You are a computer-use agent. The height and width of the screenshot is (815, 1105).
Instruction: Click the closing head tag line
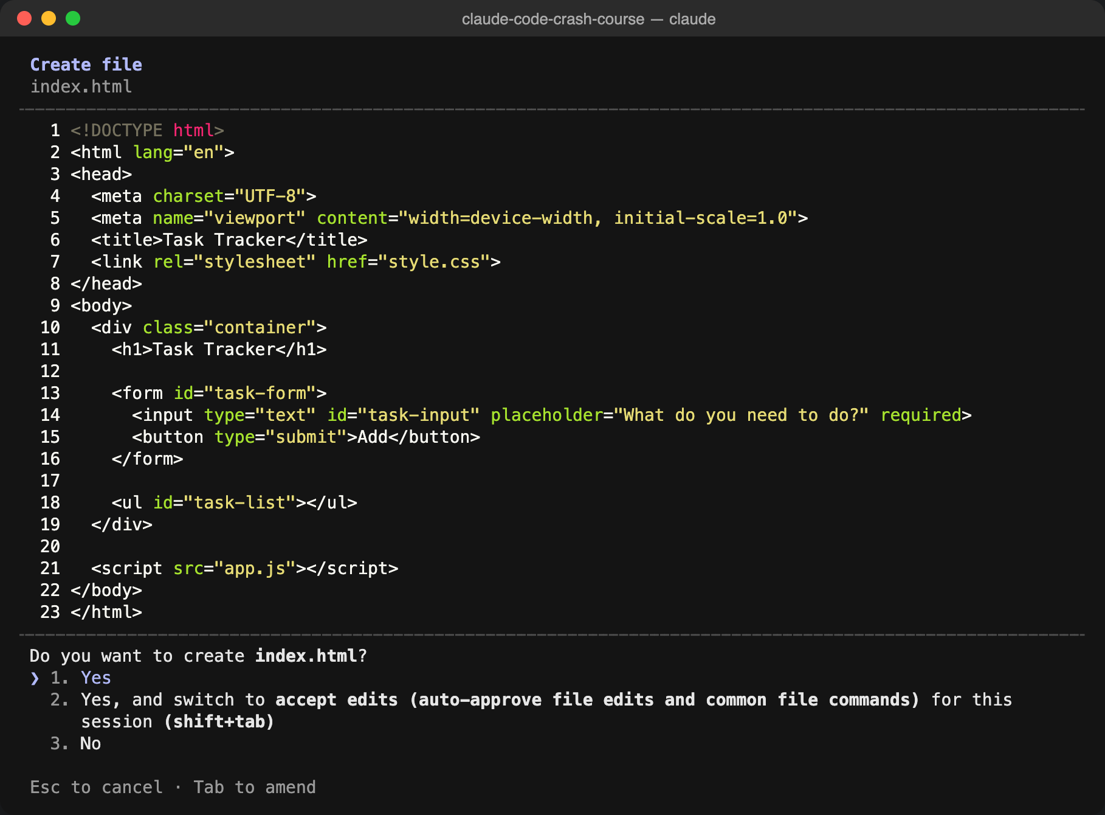[106, 283]
